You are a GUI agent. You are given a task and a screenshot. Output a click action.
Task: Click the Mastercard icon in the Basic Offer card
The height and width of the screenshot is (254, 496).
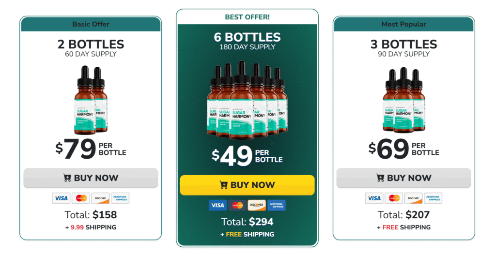[x=81, y=198]
